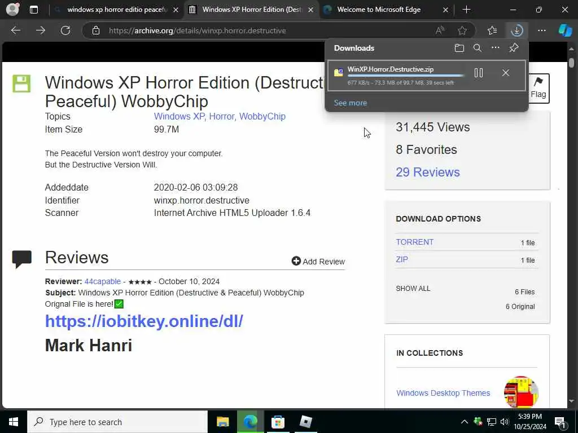578x433 pixels.
Task: Switch to Welcome to Microsoft Edge tab
Action: (379, 10)
